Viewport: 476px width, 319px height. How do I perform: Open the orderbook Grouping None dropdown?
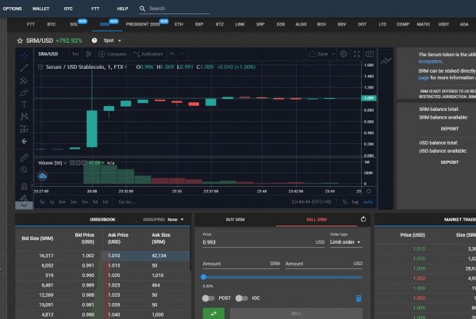[x=176, y=219]
